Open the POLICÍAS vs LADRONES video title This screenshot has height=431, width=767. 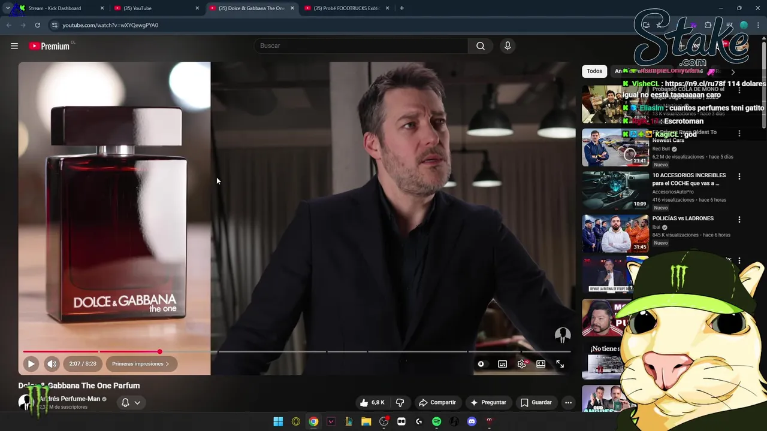pyautogui.click(x=683, y=218)
